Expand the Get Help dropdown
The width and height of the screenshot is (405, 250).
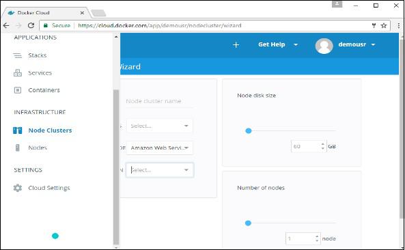[x=296, y=44]
